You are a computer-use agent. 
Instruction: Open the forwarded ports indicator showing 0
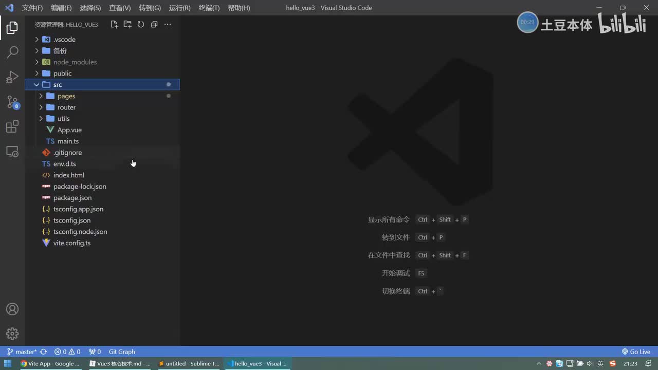click(x=95, y=352)
